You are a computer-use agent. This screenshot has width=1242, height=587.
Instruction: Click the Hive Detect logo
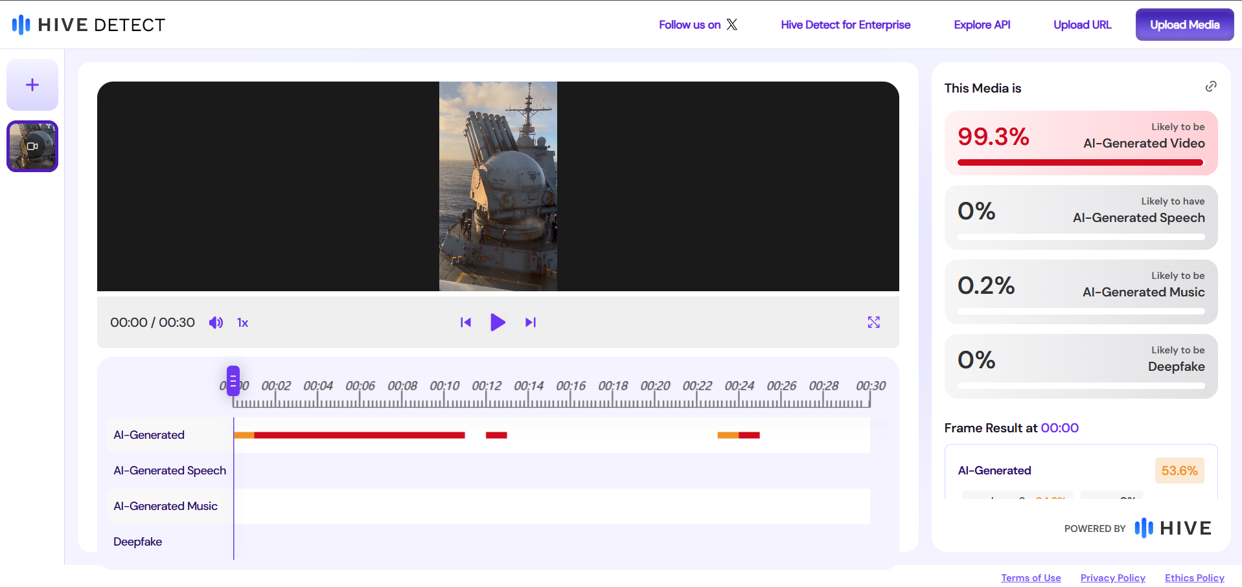tap(89, 25)
